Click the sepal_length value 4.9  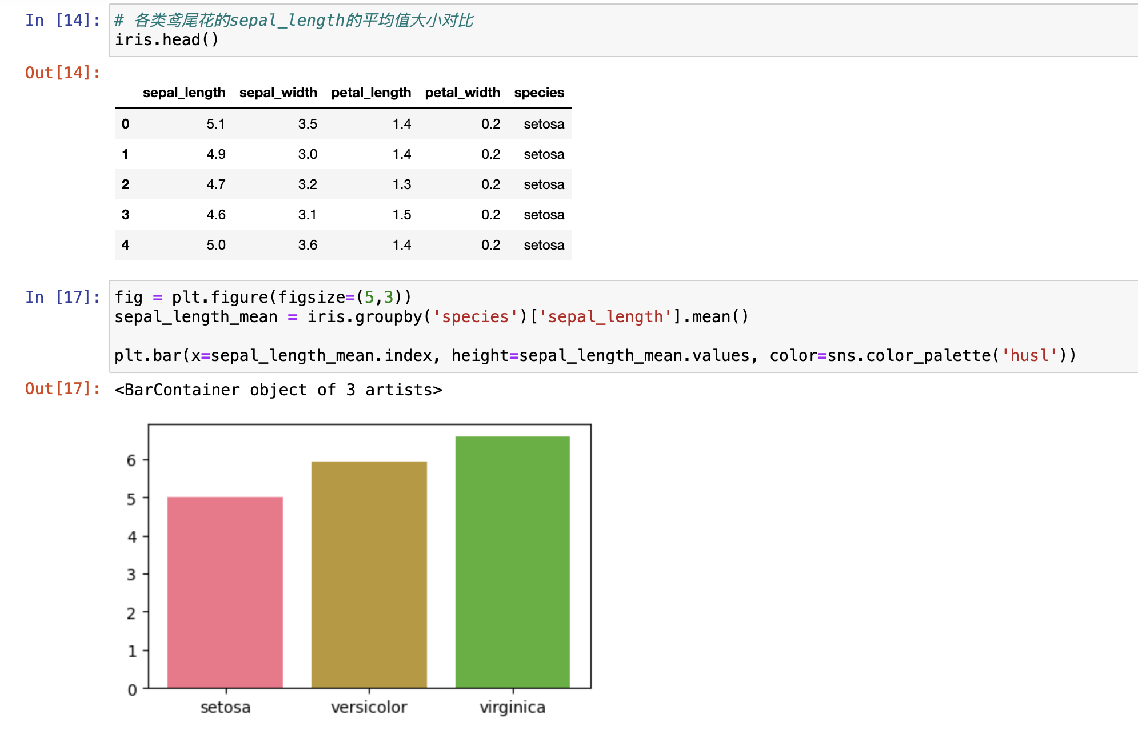(216, 154)
